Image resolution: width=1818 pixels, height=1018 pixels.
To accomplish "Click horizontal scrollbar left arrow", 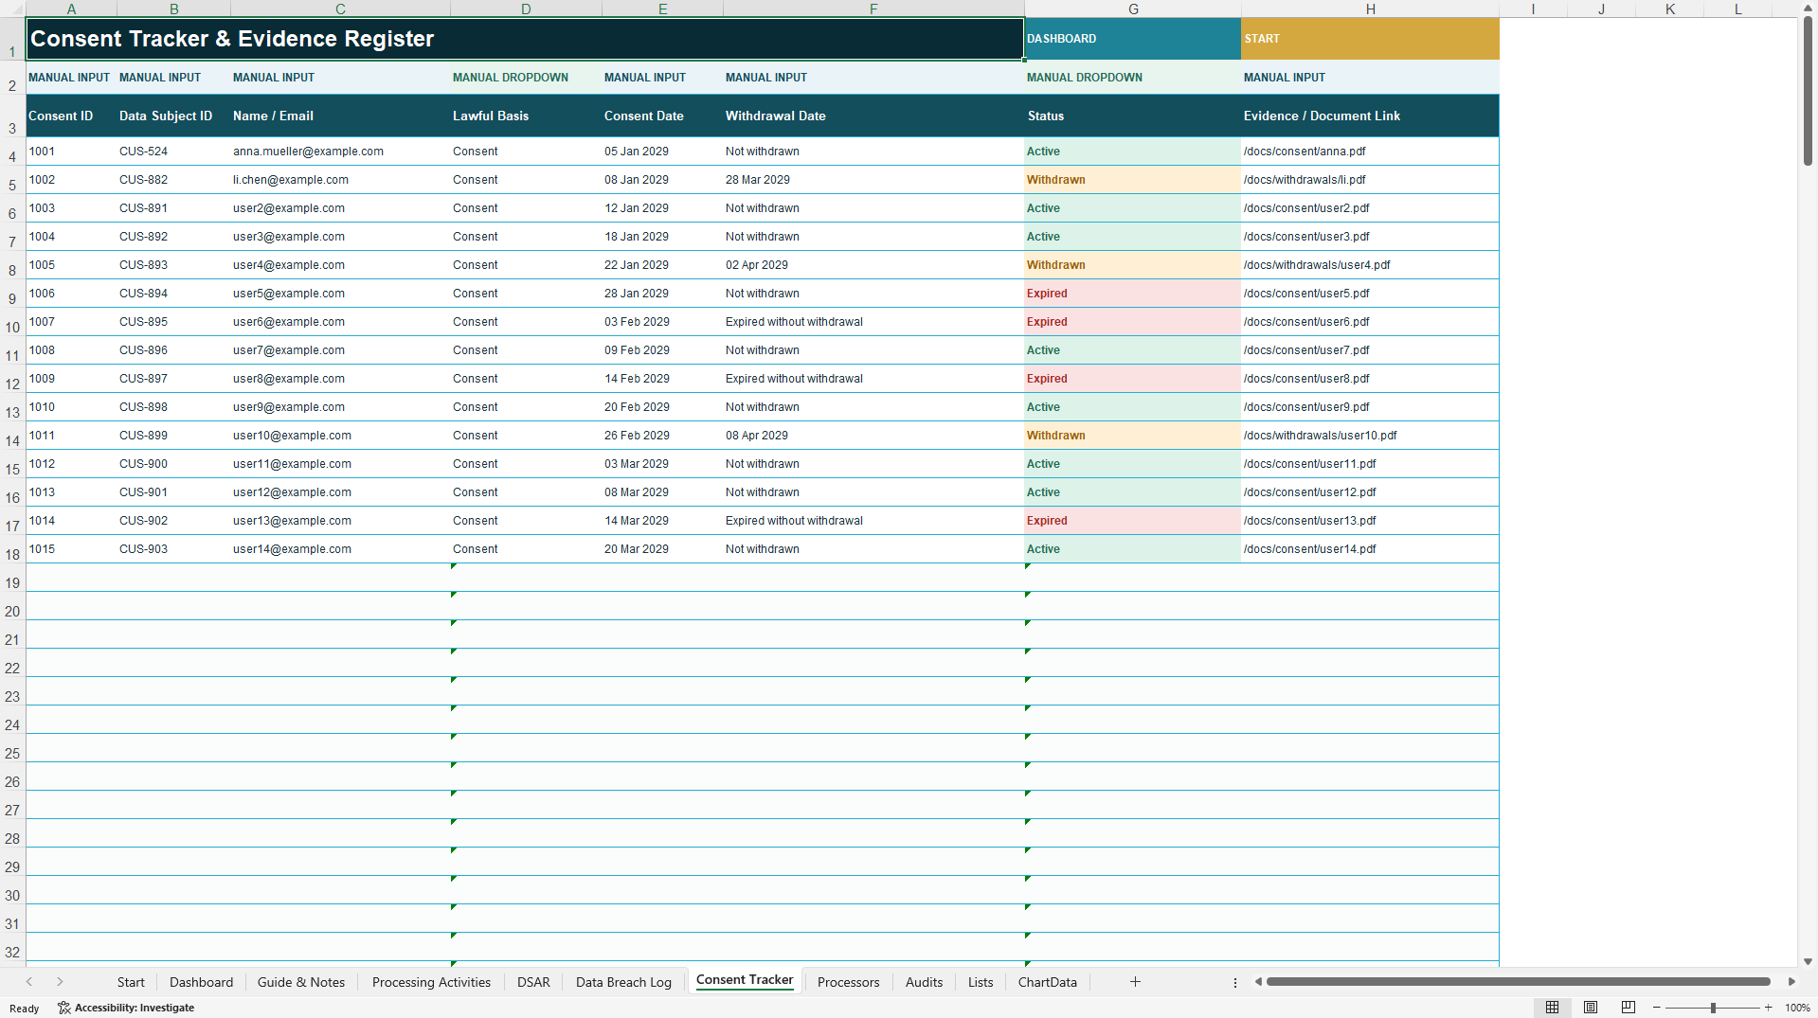I will click(x=1258, y=982).
